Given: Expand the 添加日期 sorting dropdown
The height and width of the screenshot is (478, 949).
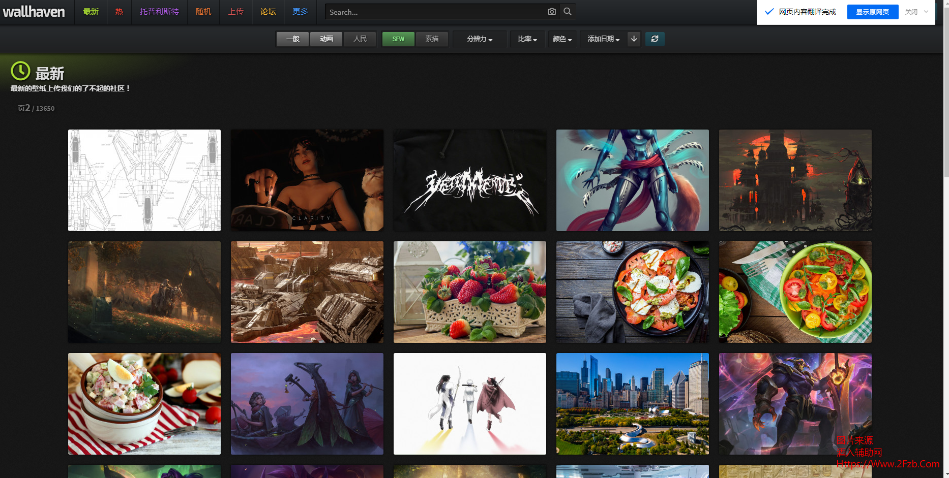Looking at the screenshot, I should 603,39.
